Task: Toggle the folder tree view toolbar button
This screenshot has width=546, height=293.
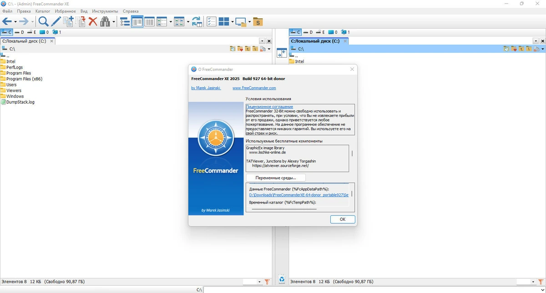Action: [125, 21]
